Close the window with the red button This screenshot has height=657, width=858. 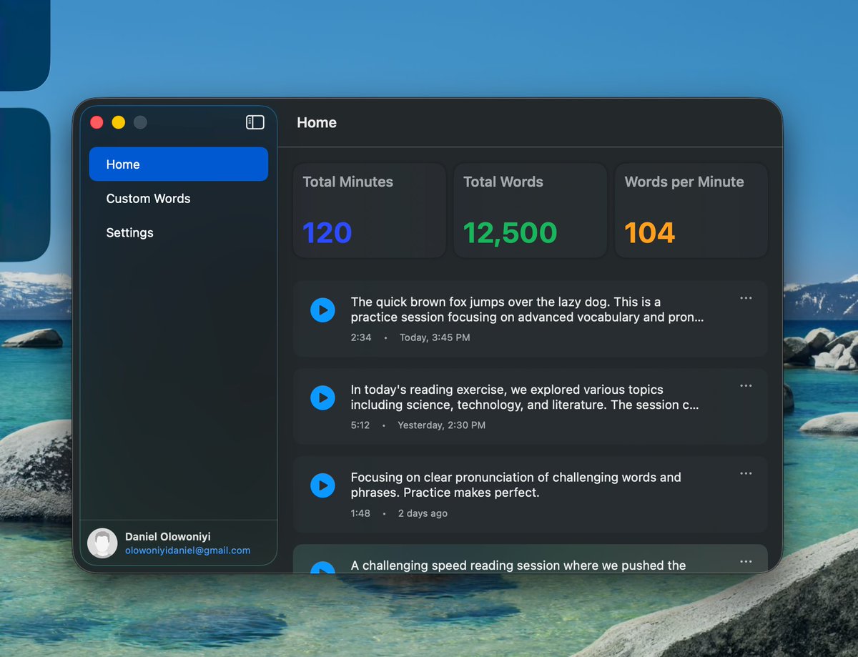(x=97, y=122)
